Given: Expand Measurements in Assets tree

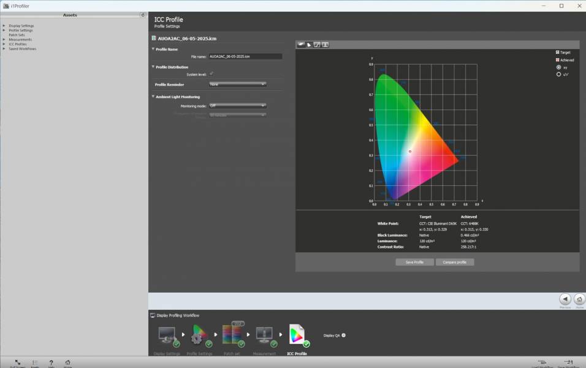Looking at the screenshot, I should click(4, 39).
